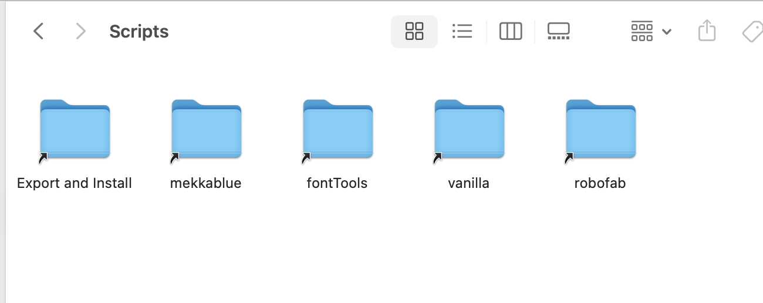Image resolution: width=763 pixels, height=303 pixels.
Task: Select the robofab folder icon
Action: coord(600,130)
